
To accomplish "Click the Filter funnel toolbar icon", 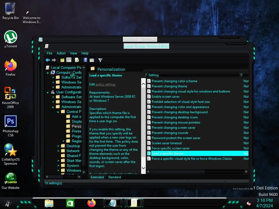I will [100, 60].
